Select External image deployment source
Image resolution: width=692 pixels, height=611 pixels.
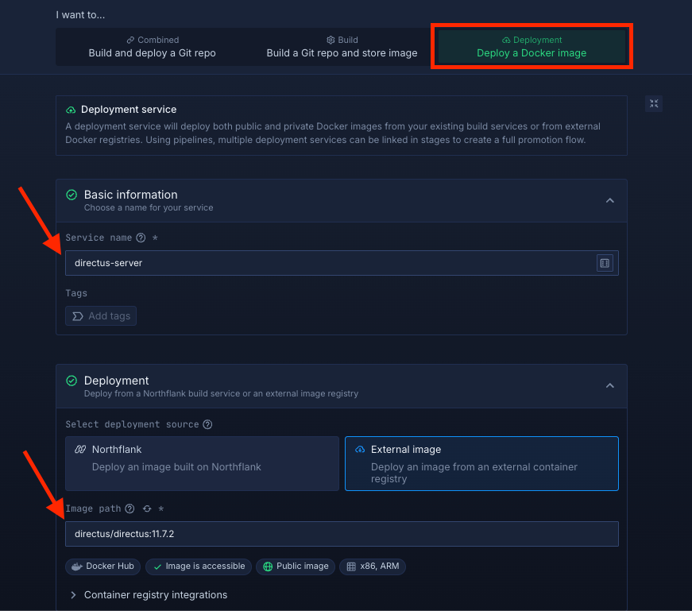tap(481, 463)
